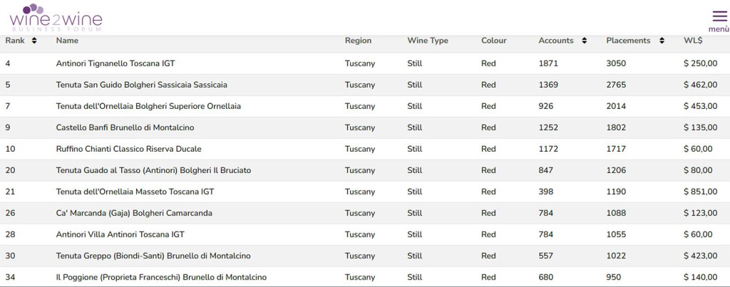
Task: Click the Colour column header
Action: coord(494,41)
